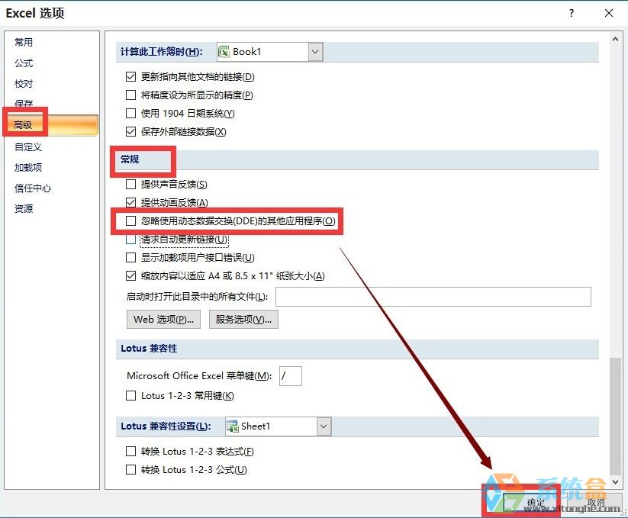Screen dimensions: 628x518
Task: Click the Excel workbook icon beside Book1
Action: 224,51
